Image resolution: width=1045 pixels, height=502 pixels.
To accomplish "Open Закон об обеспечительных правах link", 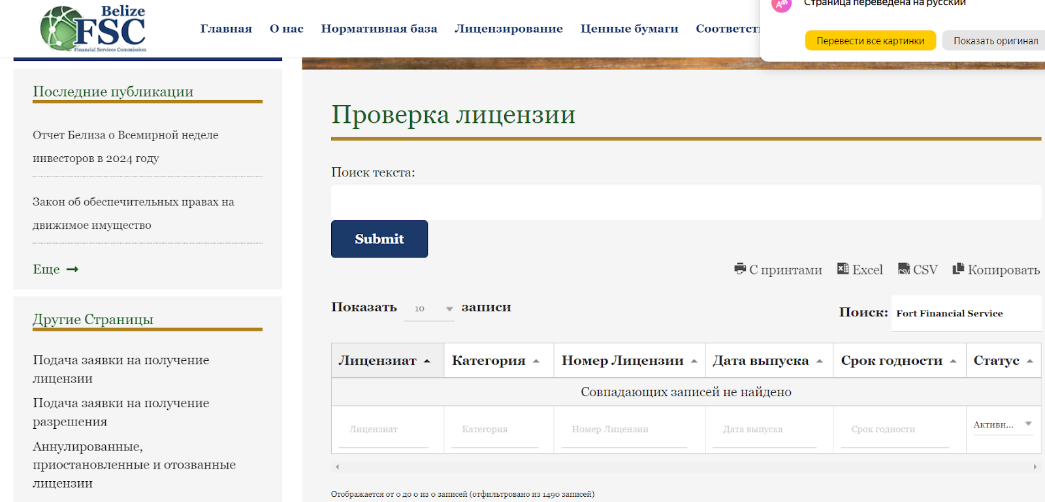I will (133, 213).
